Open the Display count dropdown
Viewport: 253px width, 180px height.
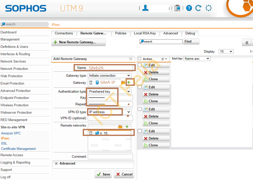coord(226,52)
